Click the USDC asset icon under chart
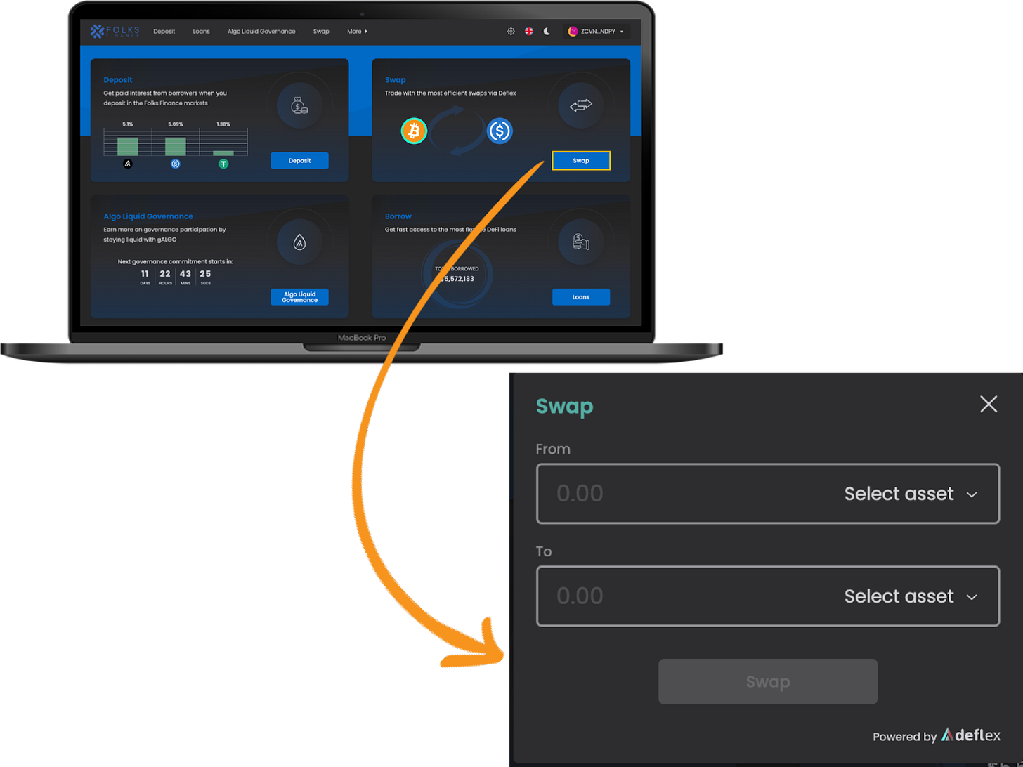This screenshot has width=1023, height=767. point(176,164)
